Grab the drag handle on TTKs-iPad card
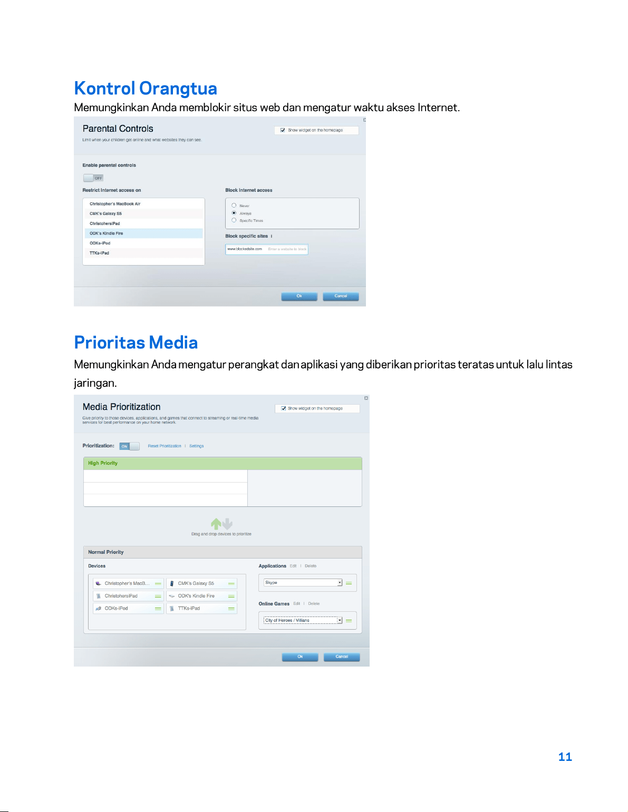The width and height of the screenshot is (628, 812). (x=231, y=608)
